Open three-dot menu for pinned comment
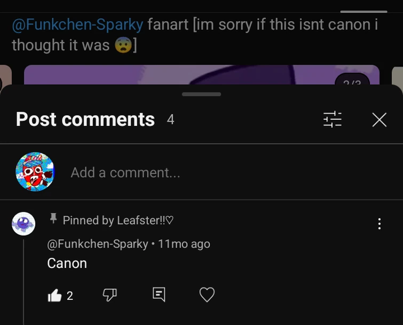Screen dimensions: 403x325 click(379, 224)
